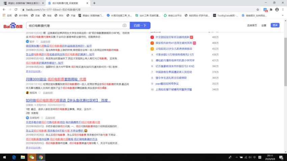The height and width of the screenshot is (161, 287).
Task: Click the blue 登录 login button
Action: (x=275, y=25)
